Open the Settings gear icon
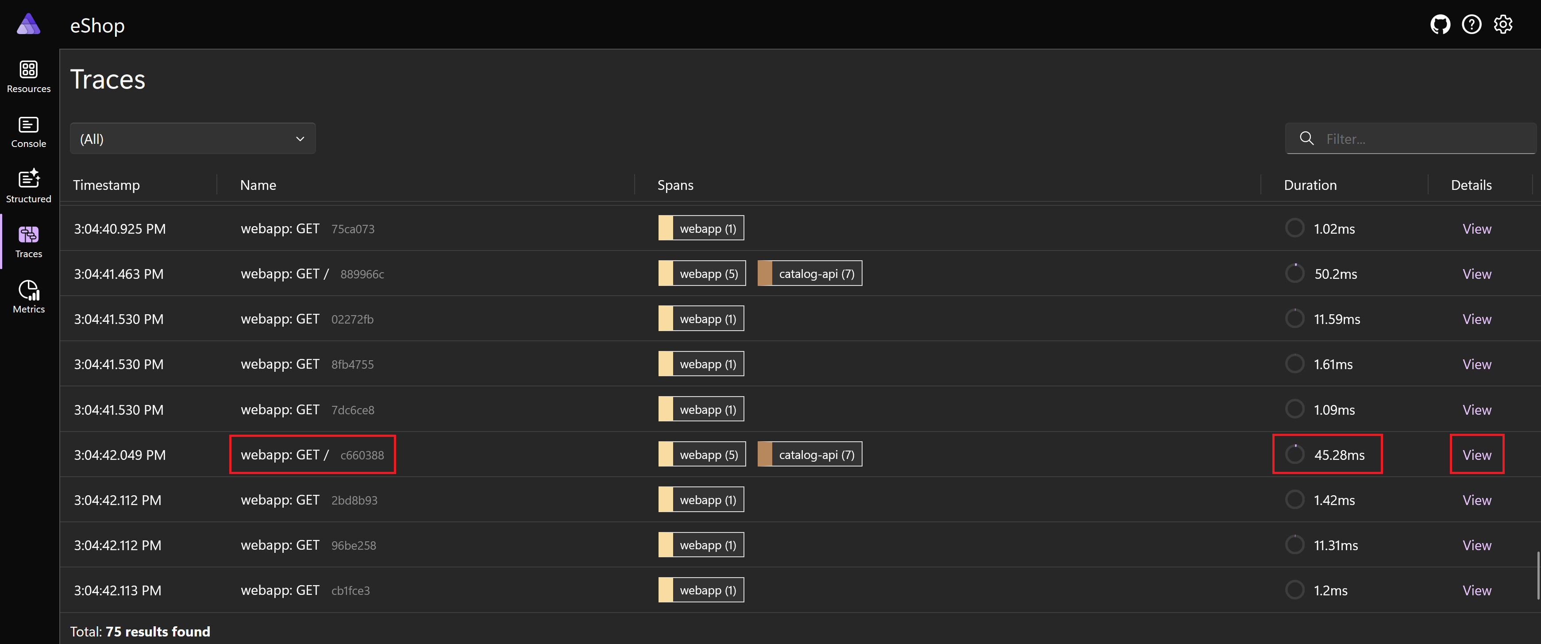1541x644 pixels. click(1502, 24)
